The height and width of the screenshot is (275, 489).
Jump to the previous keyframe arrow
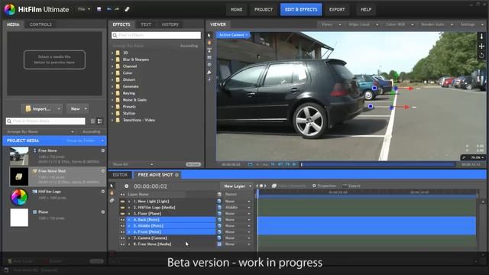(257, 186)
